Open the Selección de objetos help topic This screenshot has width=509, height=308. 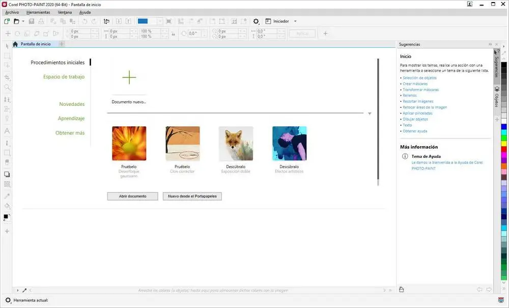point(419,78)
